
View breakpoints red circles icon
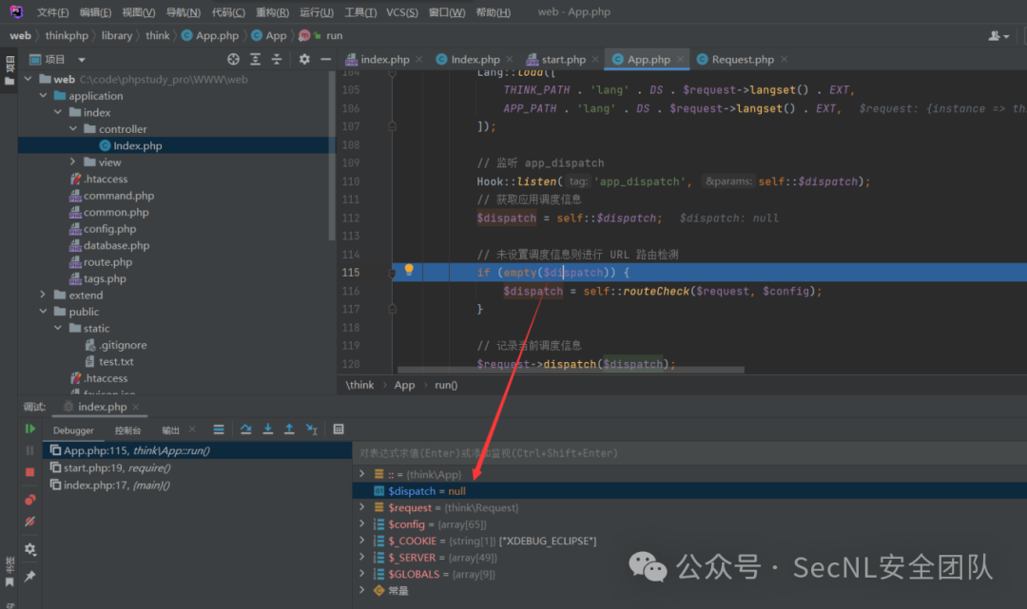point(30,501)
